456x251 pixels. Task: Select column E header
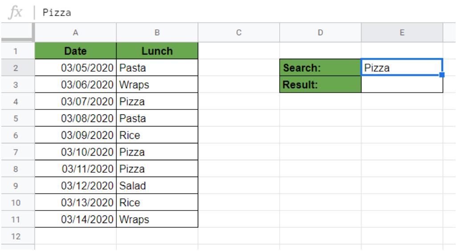(402, 32)
